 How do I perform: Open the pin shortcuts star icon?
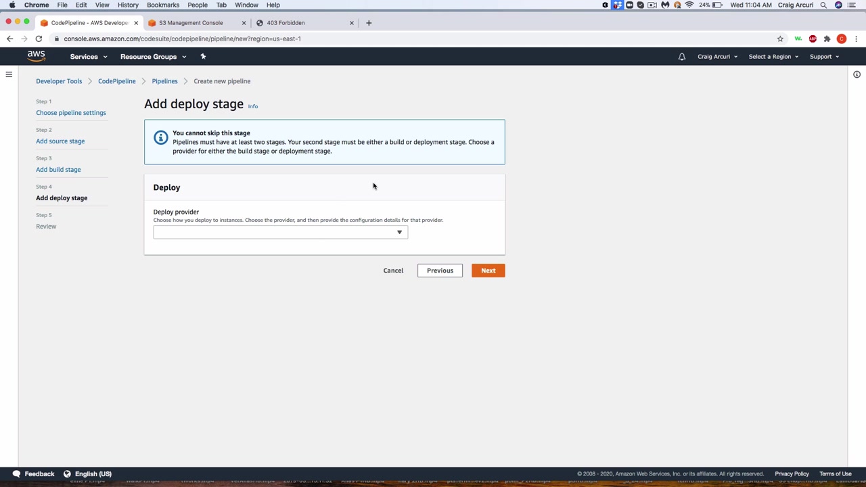[x=203, y=56]
